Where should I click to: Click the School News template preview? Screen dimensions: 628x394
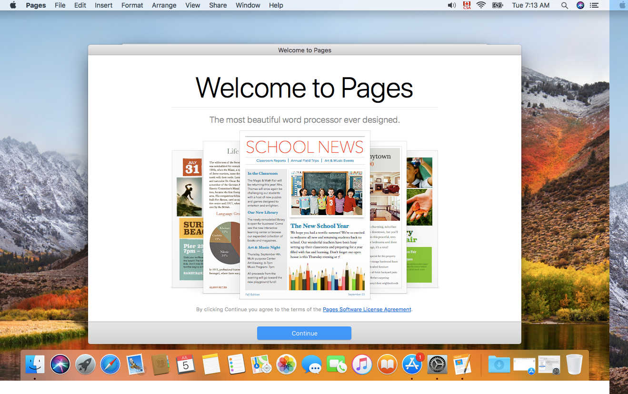pyautogui.click(x=305, y=214)
